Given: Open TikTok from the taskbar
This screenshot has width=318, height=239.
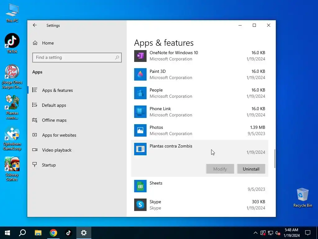Looking at the screenshot, I should [x=69, y=233].
